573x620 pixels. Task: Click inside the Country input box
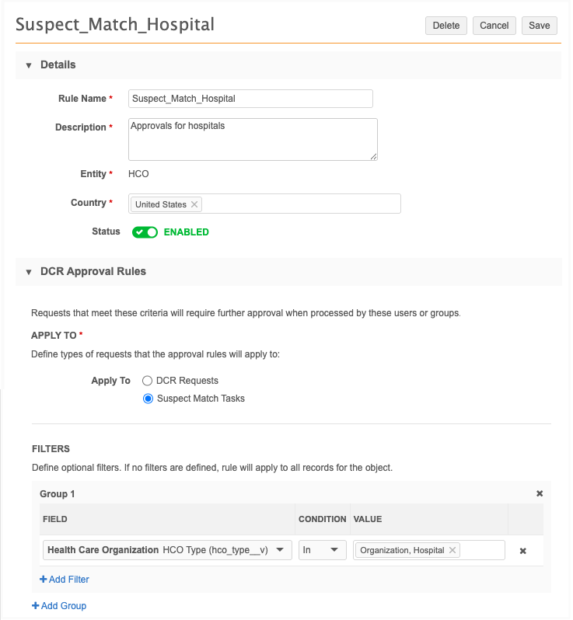tap(299, 204)
